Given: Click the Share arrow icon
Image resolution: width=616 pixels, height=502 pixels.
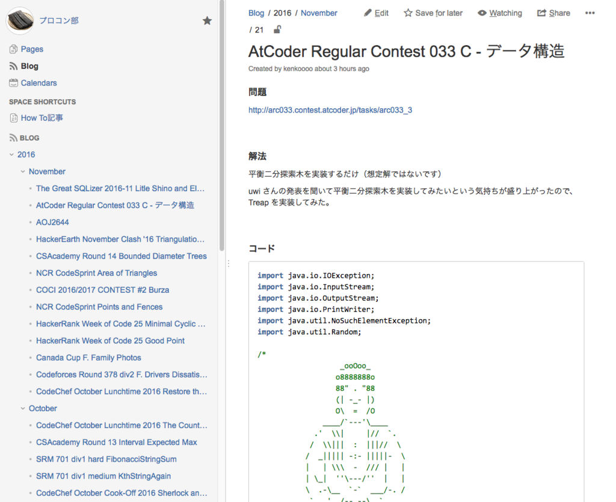Looking at the screenshot, I should pyautogui.click(x=541, y=13).
